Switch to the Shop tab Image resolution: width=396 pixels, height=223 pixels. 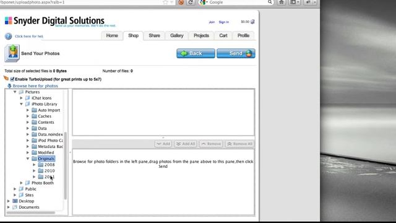[x=133, y=36]
